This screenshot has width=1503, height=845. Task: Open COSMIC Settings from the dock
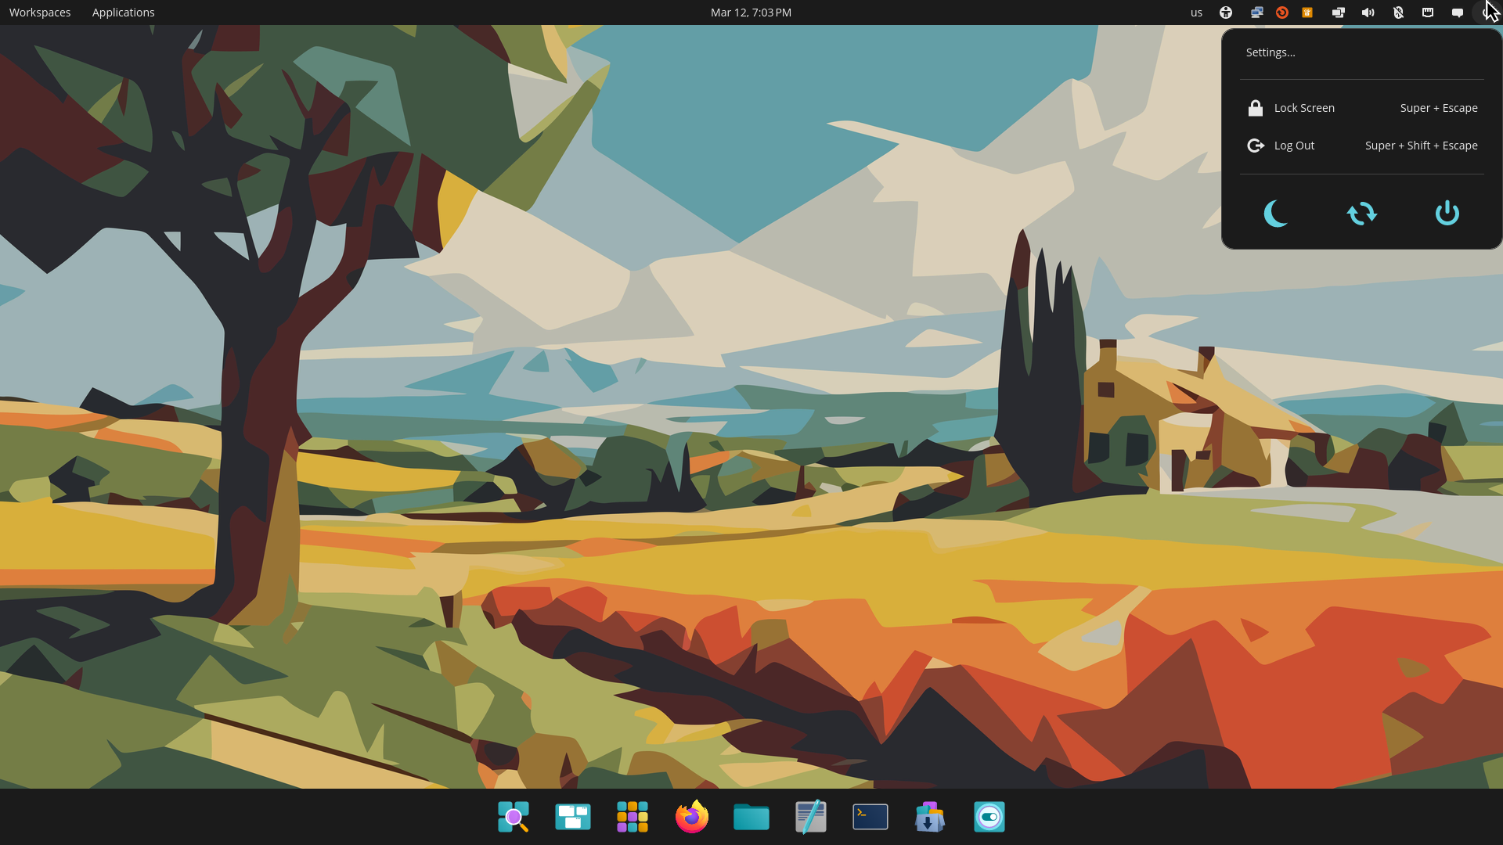coord(989,816)
